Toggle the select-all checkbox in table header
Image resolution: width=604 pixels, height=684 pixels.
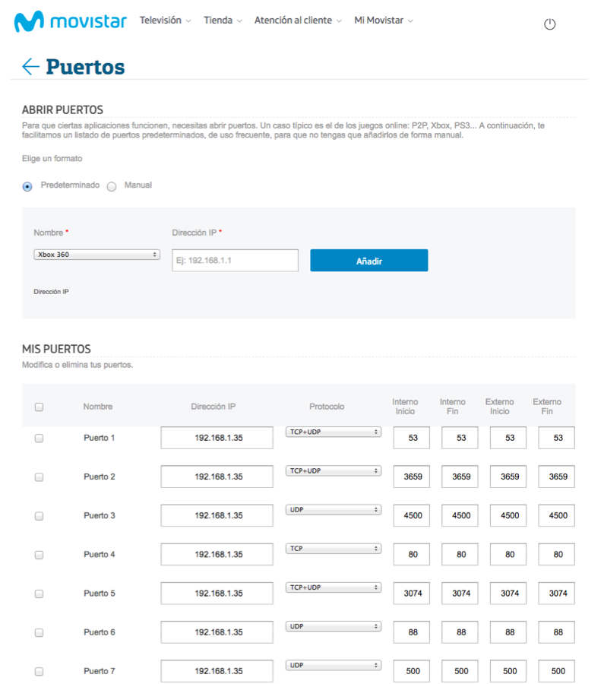(40, 407)
